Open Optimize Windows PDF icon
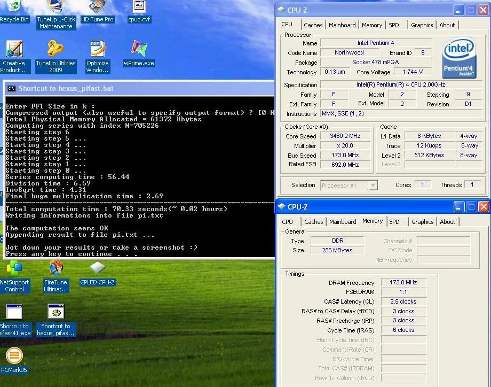 (x=97, y=57)
